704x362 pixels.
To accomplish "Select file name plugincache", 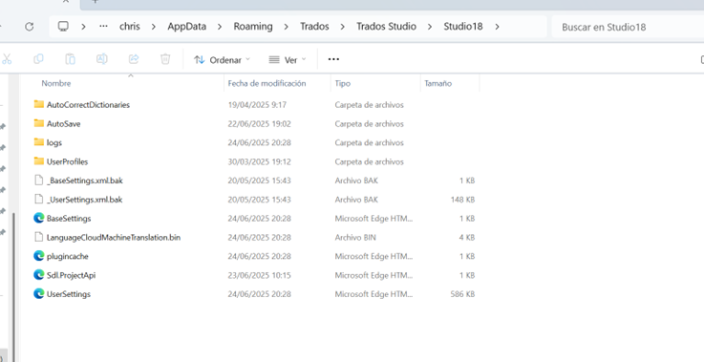I will pyautogui.click(x=68, y=256).
